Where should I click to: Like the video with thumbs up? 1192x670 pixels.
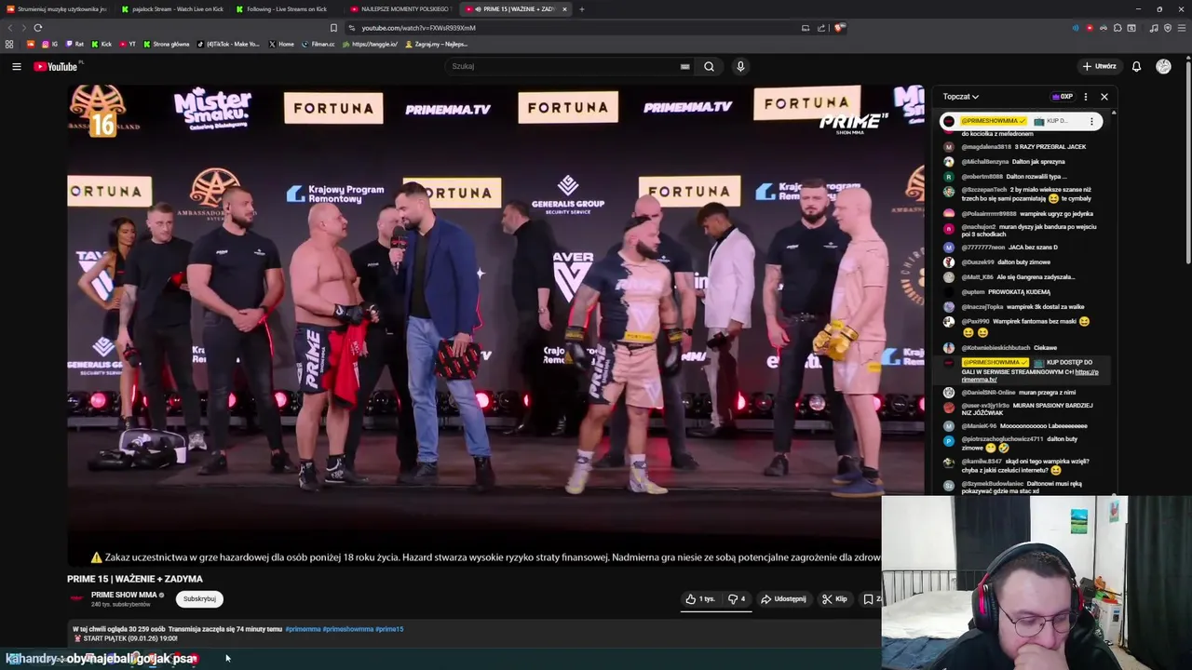(x=700, y=599)
